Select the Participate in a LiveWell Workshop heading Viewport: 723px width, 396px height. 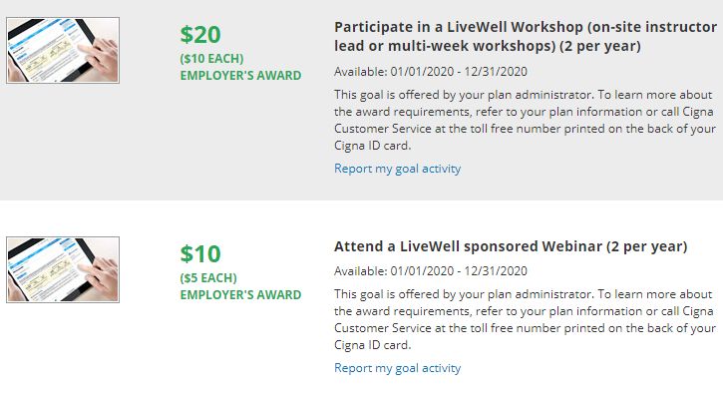(526, 37)
